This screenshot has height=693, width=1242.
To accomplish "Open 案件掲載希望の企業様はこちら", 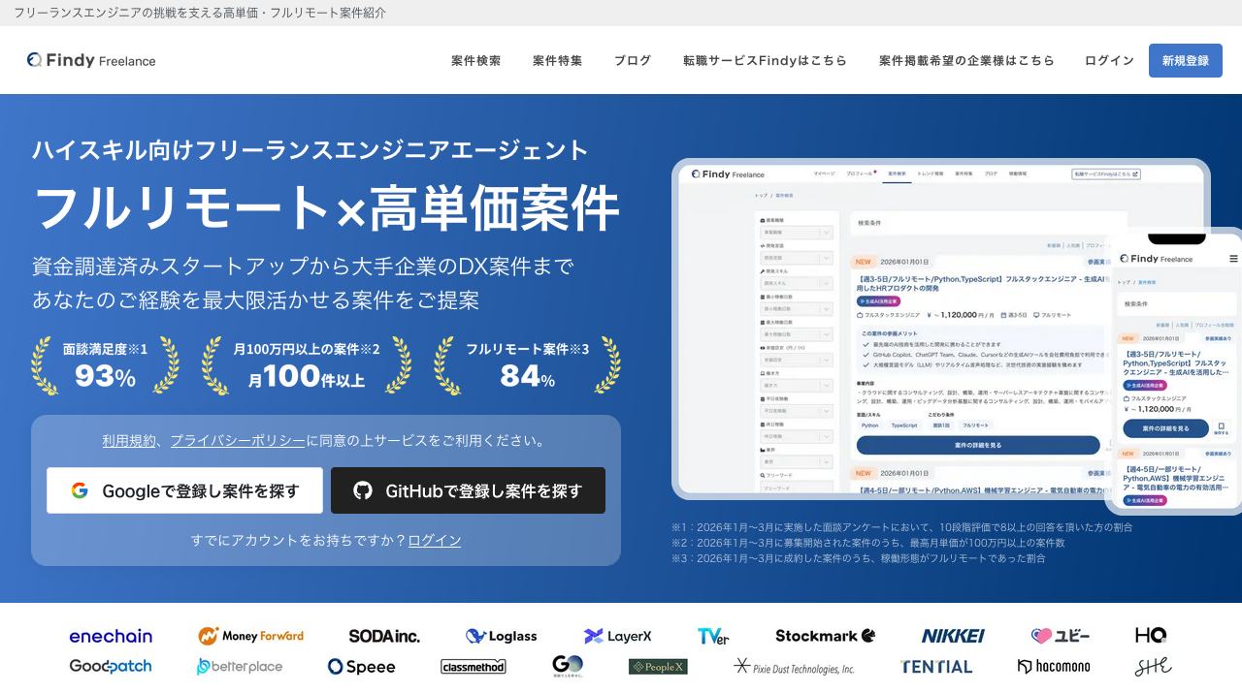I will coord(966,60).
